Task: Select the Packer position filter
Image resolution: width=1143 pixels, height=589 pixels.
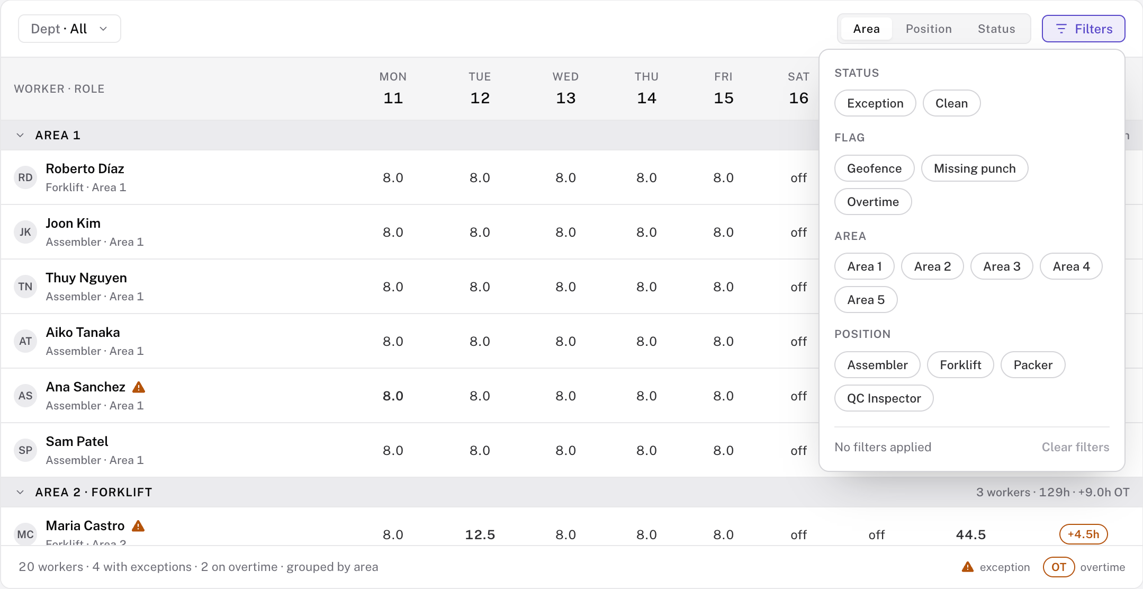Action: click(1033, 365)
